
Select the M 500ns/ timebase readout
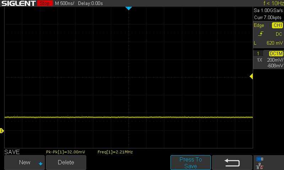65,3
